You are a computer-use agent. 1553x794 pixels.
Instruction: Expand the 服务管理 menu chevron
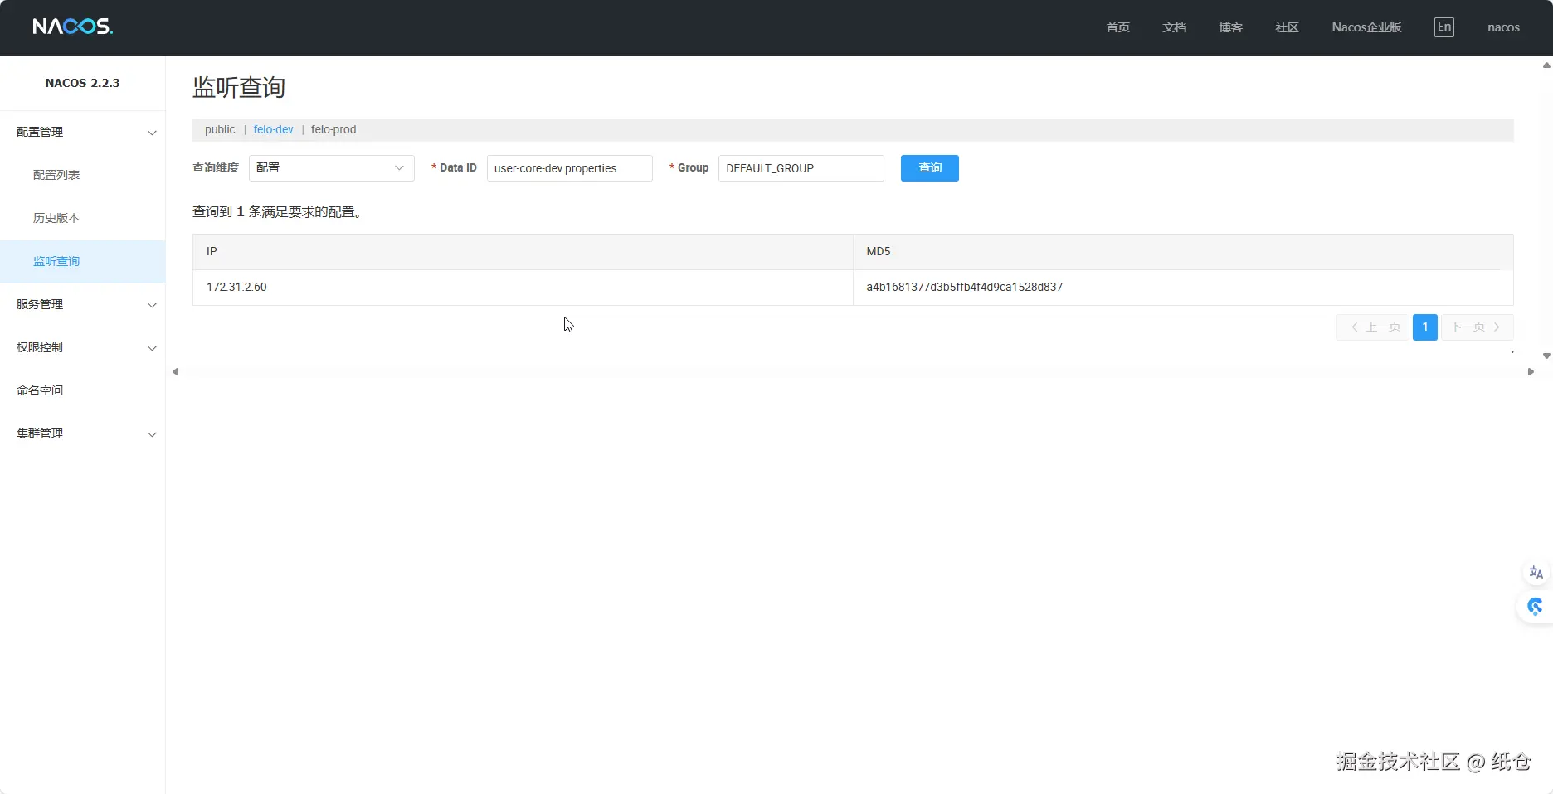click(x=152, y=305)
